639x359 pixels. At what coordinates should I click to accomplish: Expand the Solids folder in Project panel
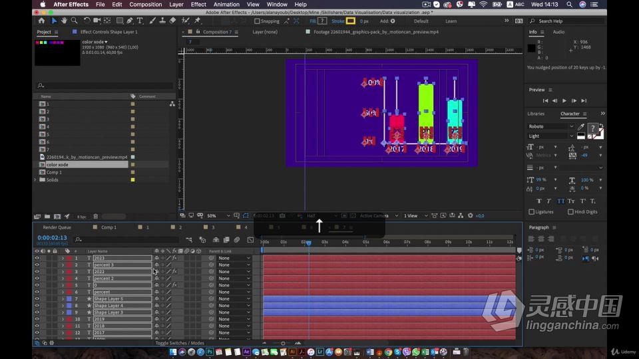[x=35, y=180]
